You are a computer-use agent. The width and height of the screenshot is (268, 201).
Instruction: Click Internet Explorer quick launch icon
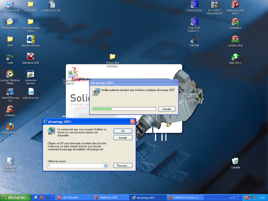pyautogui.click(x=36, y=198)
